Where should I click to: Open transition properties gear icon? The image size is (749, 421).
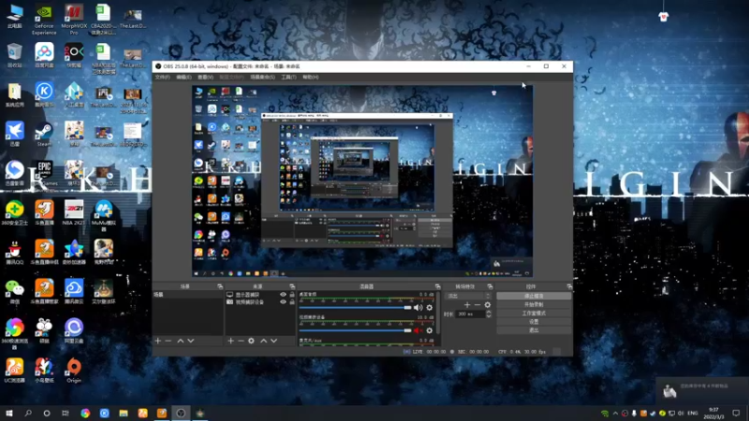tap(487, 305)
